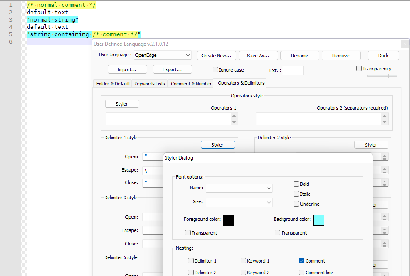Enable Keyword 1 nesting checkbox
The image size is (410, 276).
pos(243,260)
